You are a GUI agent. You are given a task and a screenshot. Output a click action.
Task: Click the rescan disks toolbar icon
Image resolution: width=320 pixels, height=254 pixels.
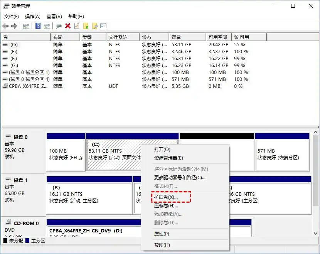[59, 26]
